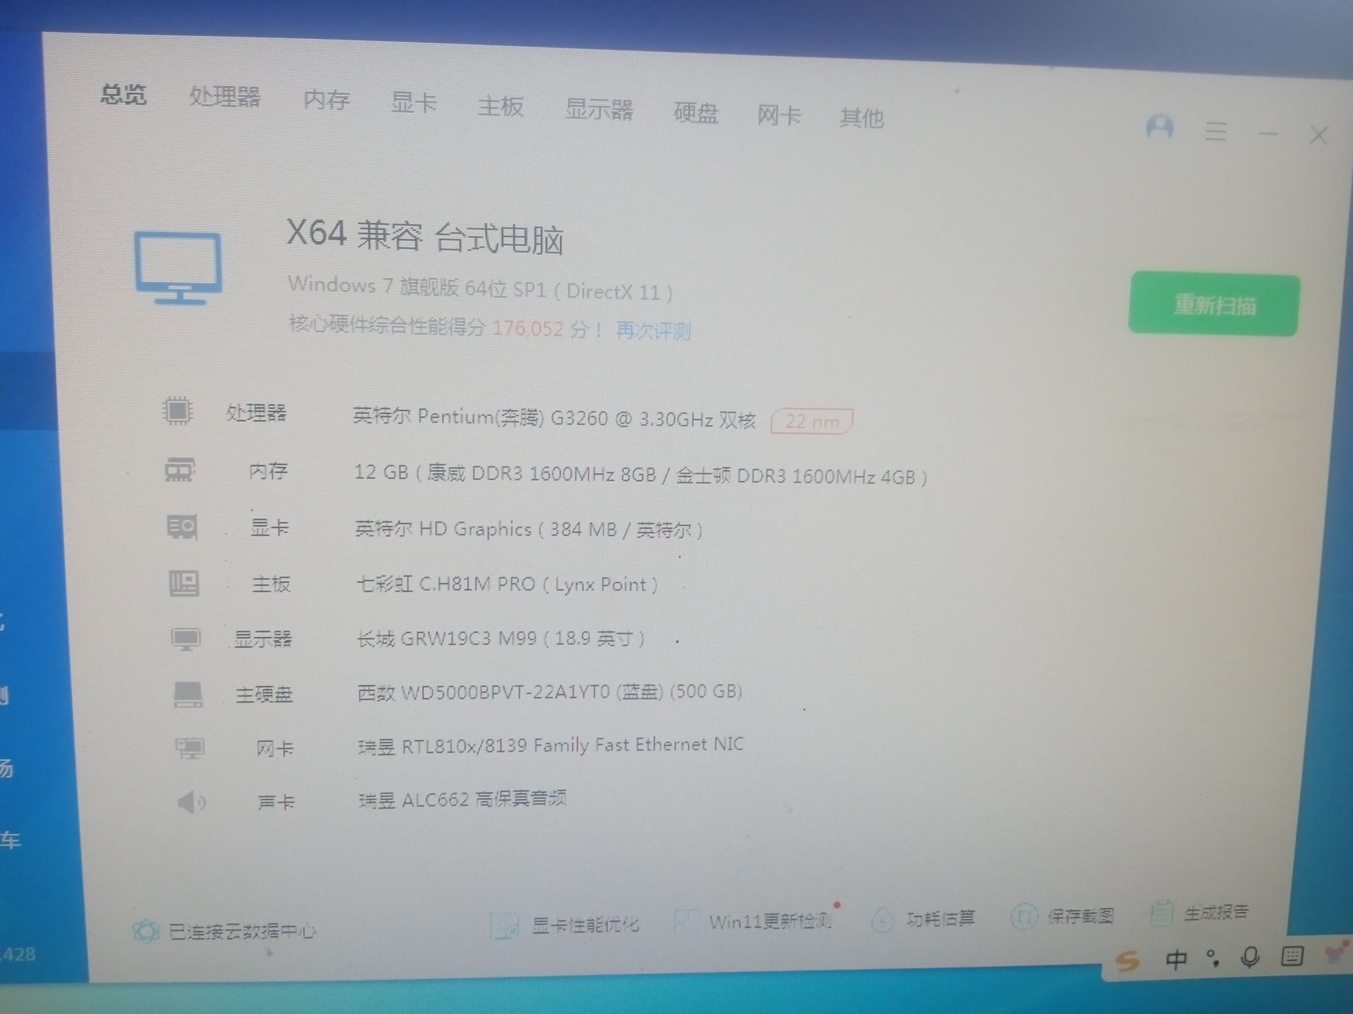Toggle the 中 Chinese input mode
Image resolution: width=1353 pixels, height=1014 pixels.
click(x=1177, y=959)
